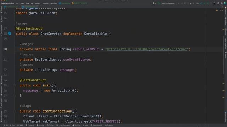Viewport: 227px width, 127px height.
Task: Open the Database tool window on right stripe
Action: (226, 22)
